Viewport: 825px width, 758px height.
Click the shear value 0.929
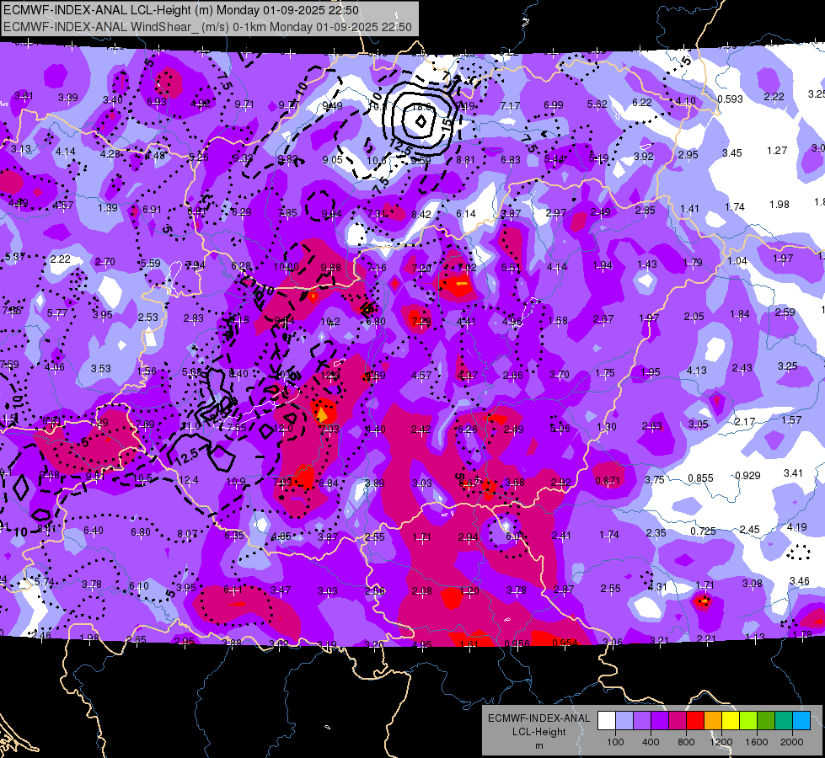tap(747, 476)
